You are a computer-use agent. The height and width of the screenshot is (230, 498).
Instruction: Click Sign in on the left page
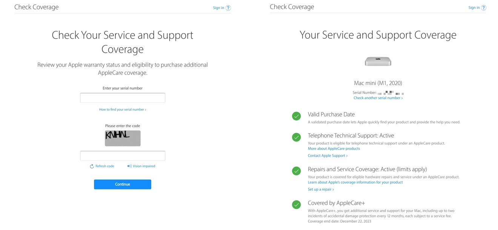[218, 8]
